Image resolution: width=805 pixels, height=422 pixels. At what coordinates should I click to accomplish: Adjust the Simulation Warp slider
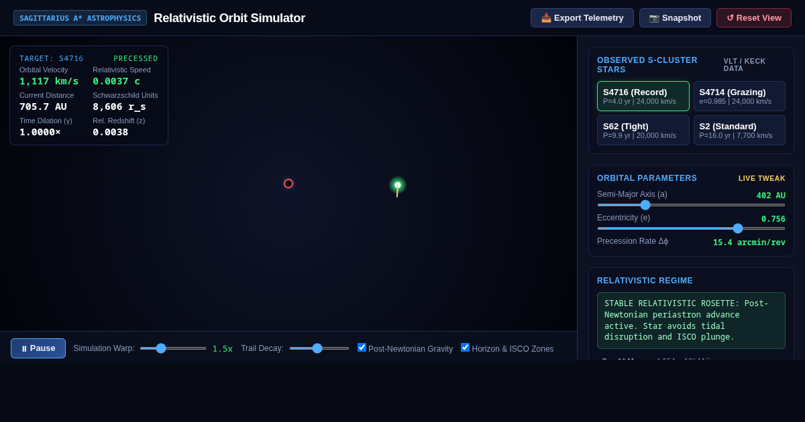[173, 348]
